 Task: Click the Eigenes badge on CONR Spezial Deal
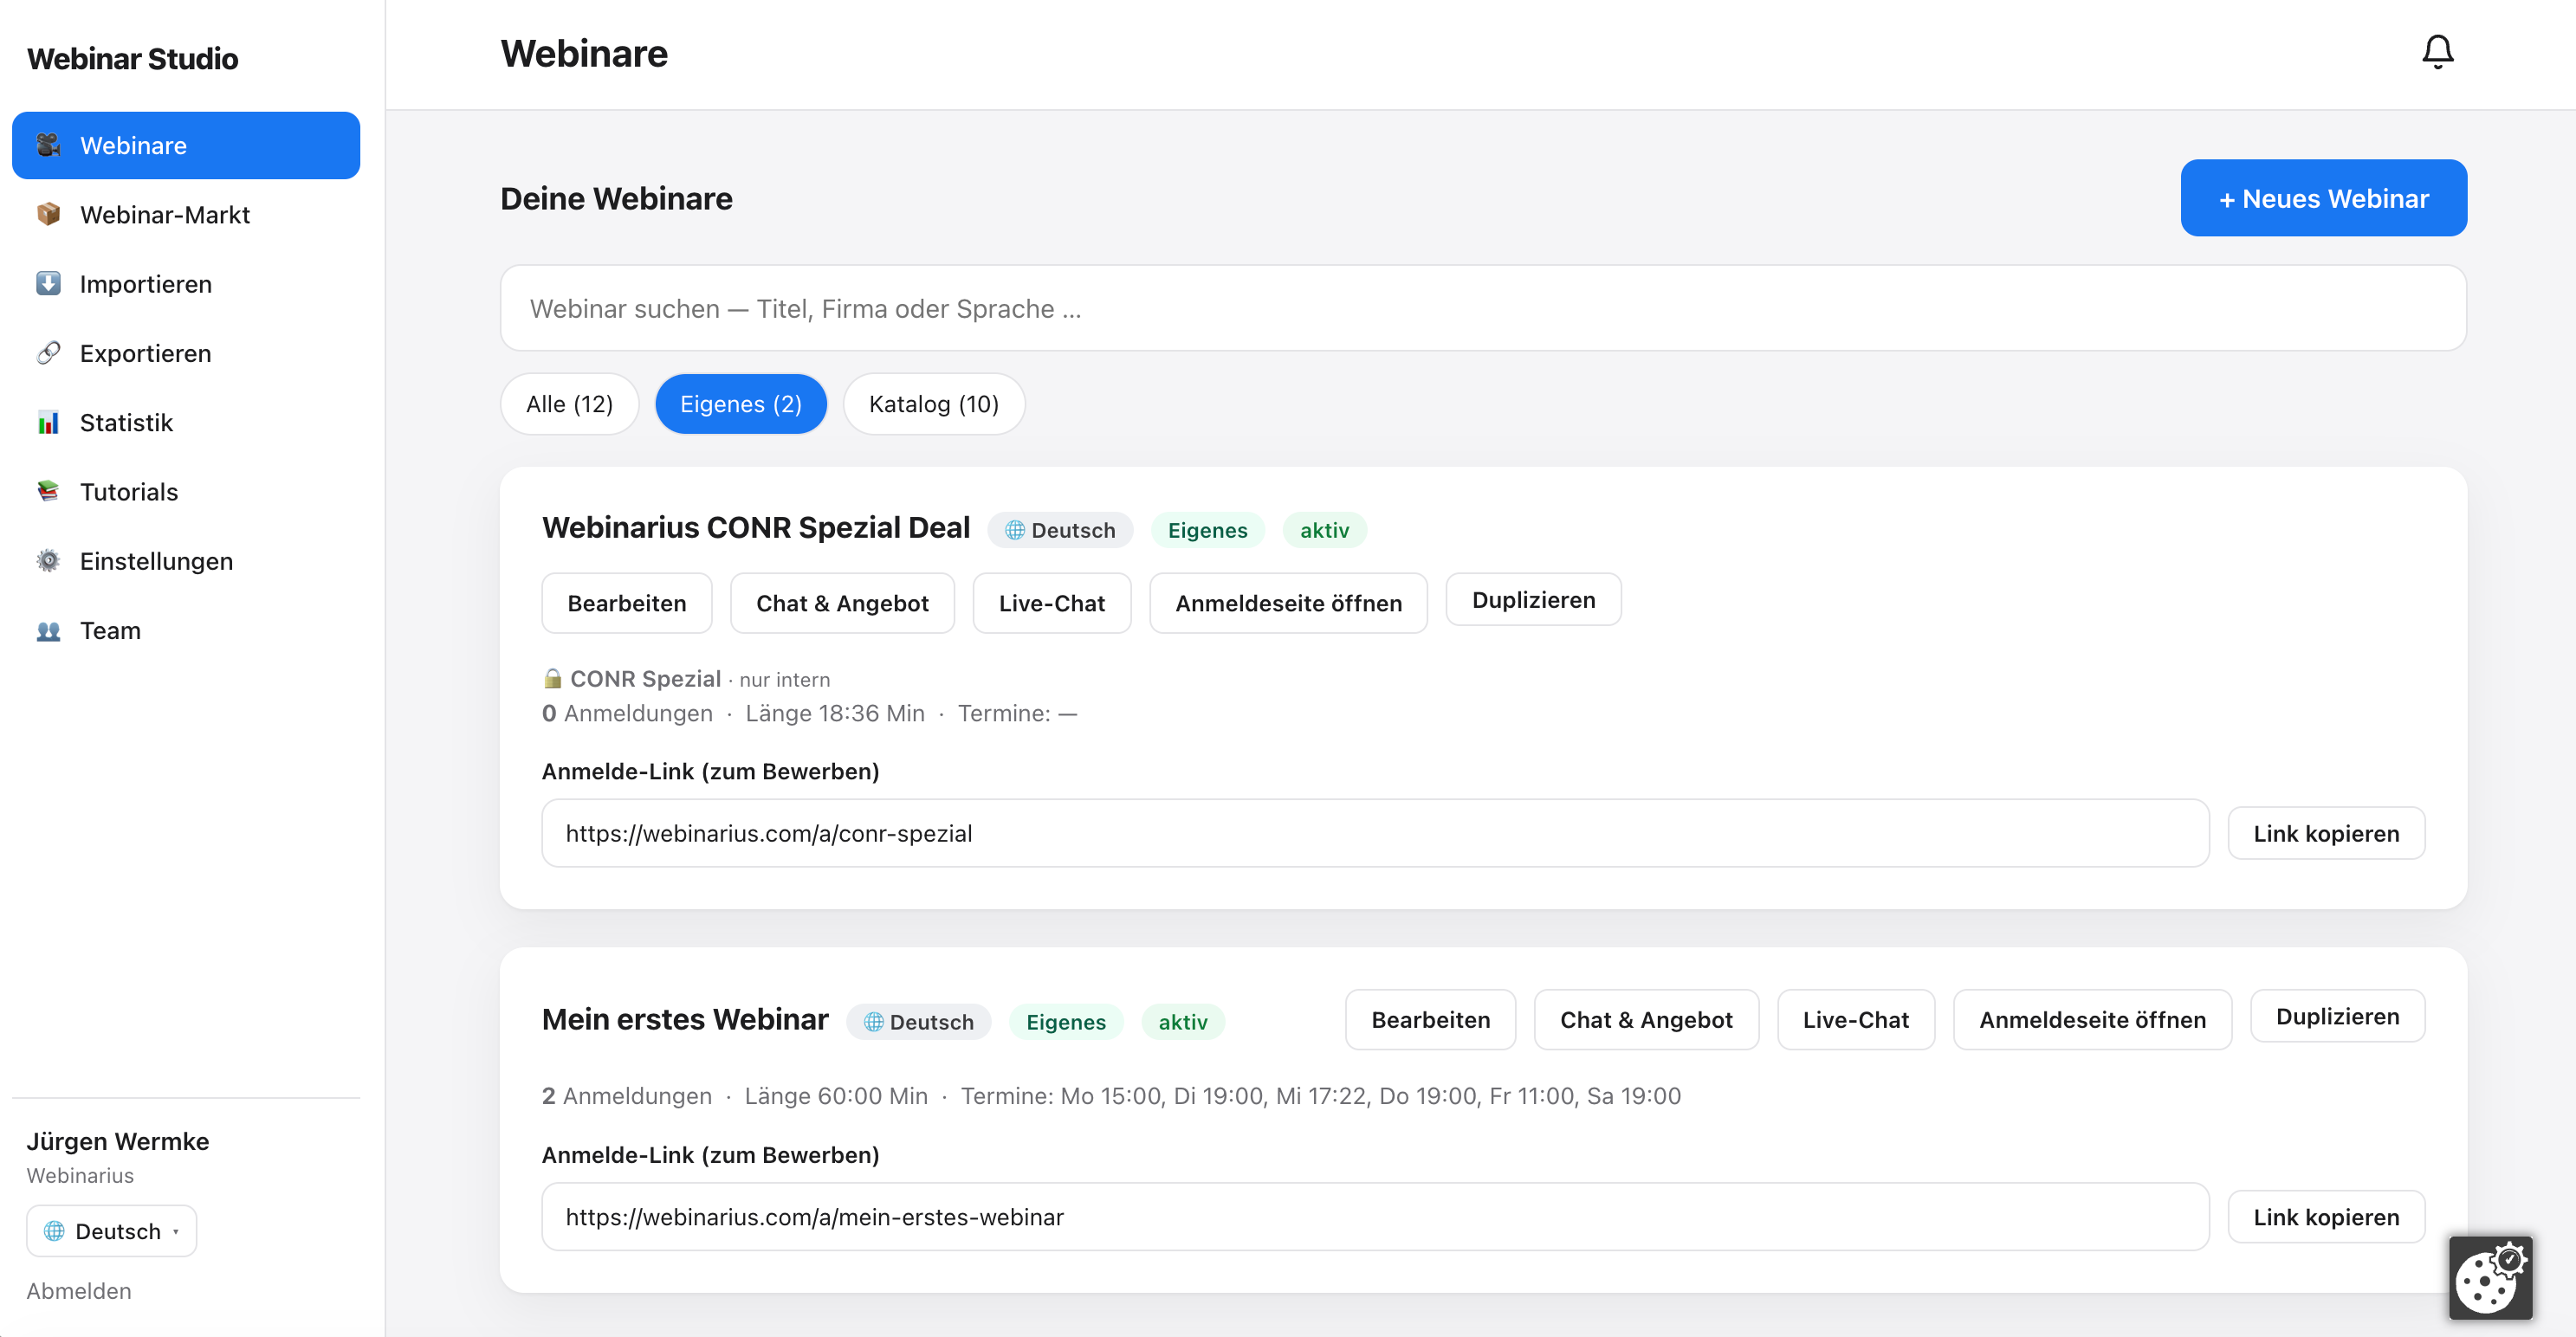1207,530
